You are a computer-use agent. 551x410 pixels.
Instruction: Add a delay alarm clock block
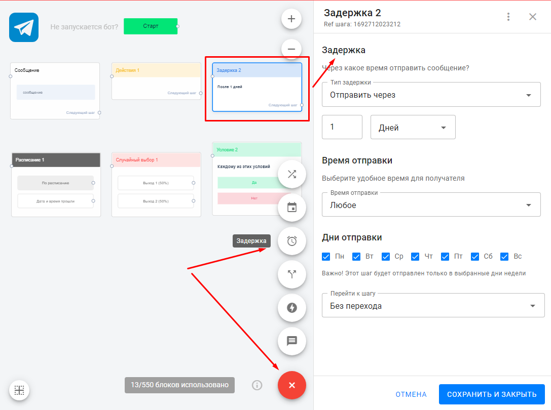click(x=292, y=241)
